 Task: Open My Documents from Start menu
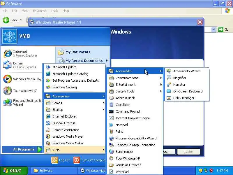(x=83, y=52)
